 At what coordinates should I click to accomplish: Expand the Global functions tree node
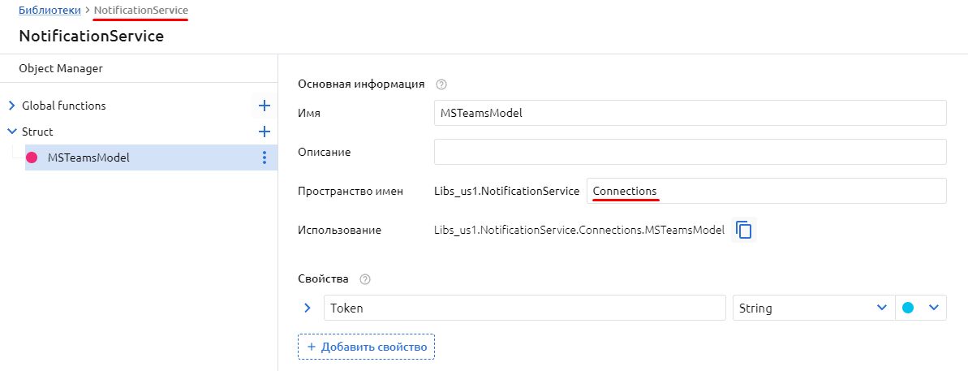point(11,106)
